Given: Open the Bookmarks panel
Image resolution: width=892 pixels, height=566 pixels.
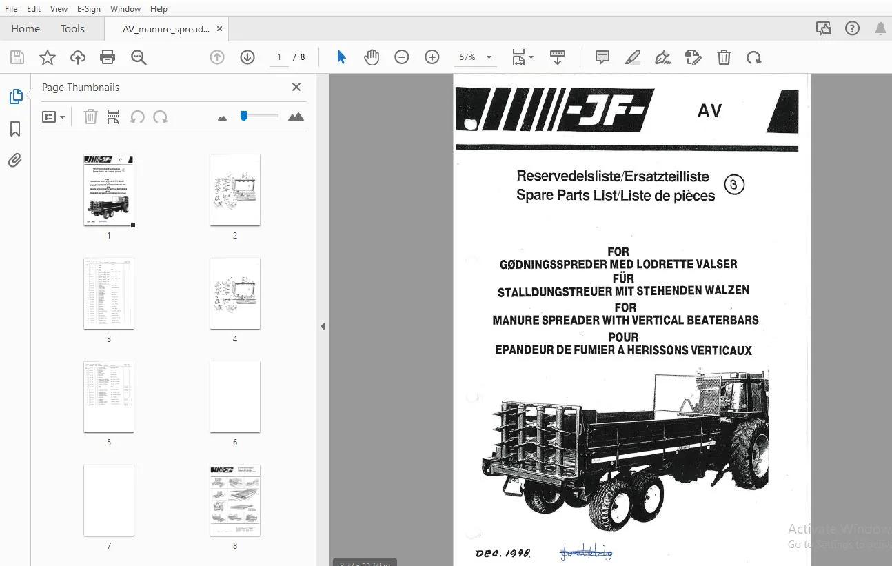Looking at the screenshot, I should pos(15,129).
